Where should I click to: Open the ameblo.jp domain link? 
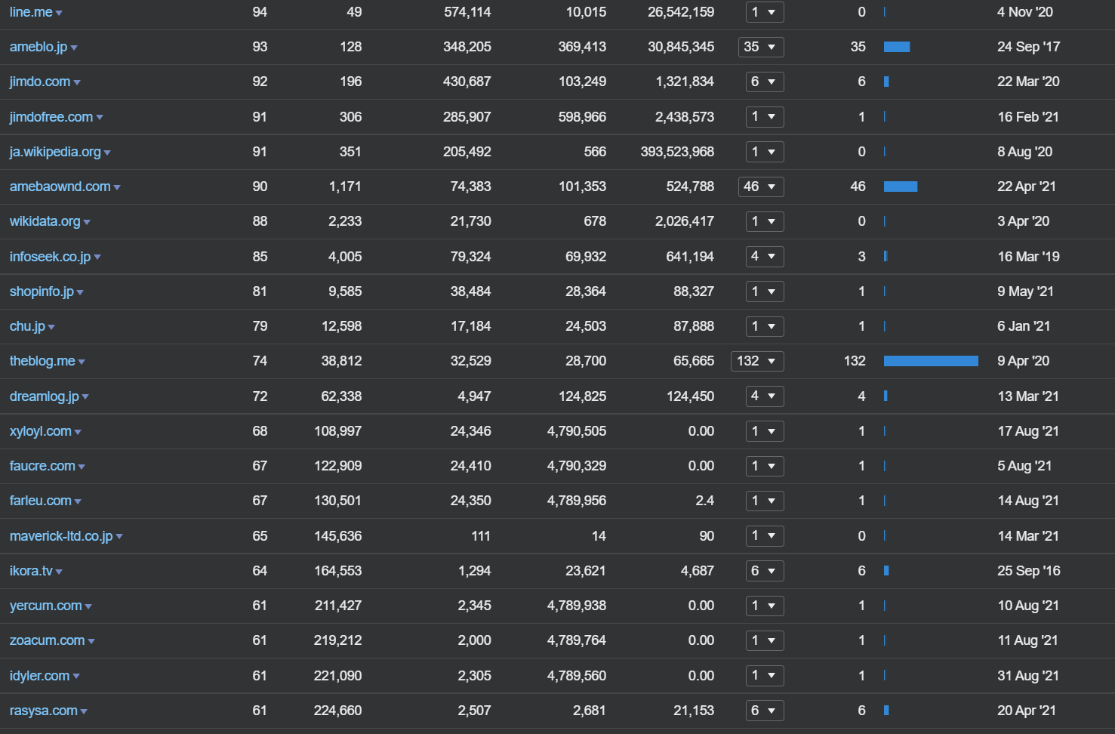click(x=39, y=47)
